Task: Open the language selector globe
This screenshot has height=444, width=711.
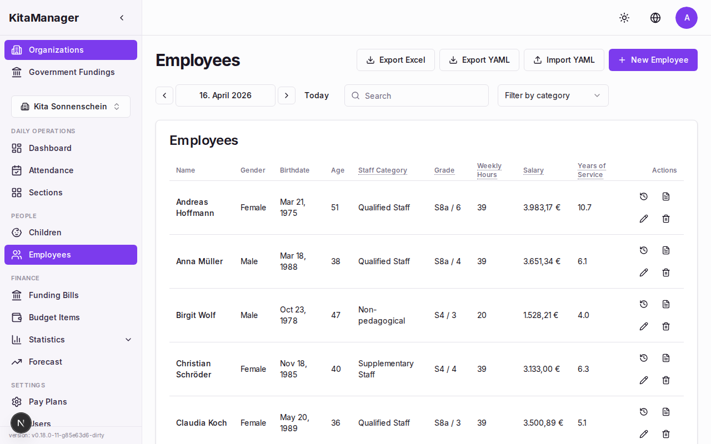Action: tap(655, 18)
